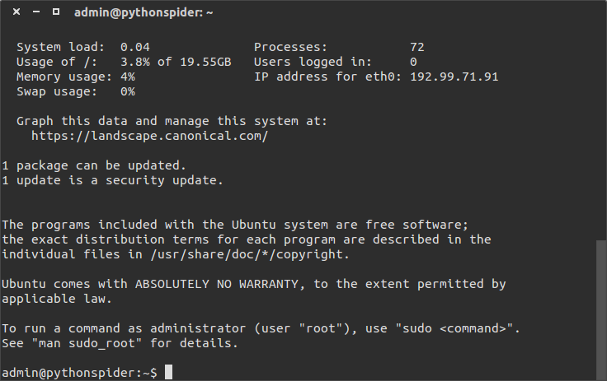The width and height of the screenshot is (607, 381).
Task: Click the IP address 192.99.71.91
Action: pyautogui.click(x=454, y=77)
